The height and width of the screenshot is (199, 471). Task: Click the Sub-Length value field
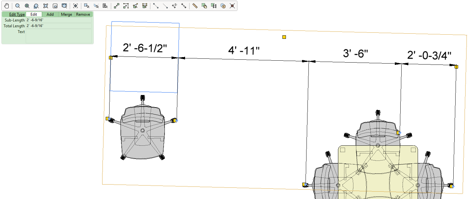pos(59,20)
